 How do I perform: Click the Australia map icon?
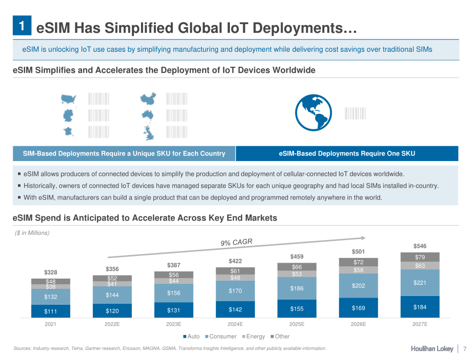point(148,115)
